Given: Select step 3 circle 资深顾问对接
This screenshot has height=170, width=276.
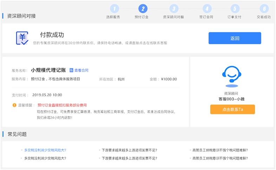Looking at the screenshot, I should coord(174,9).
